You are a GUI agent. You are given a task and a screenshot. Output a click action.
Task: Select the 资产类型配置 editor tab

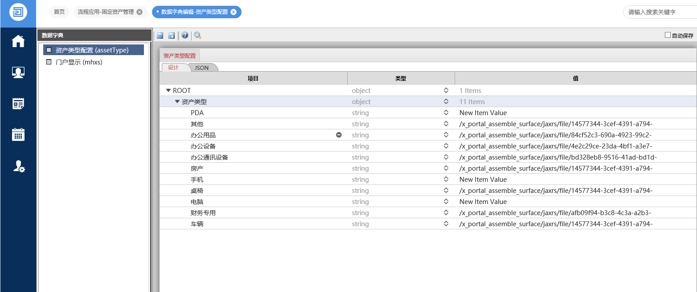(180, 56)
